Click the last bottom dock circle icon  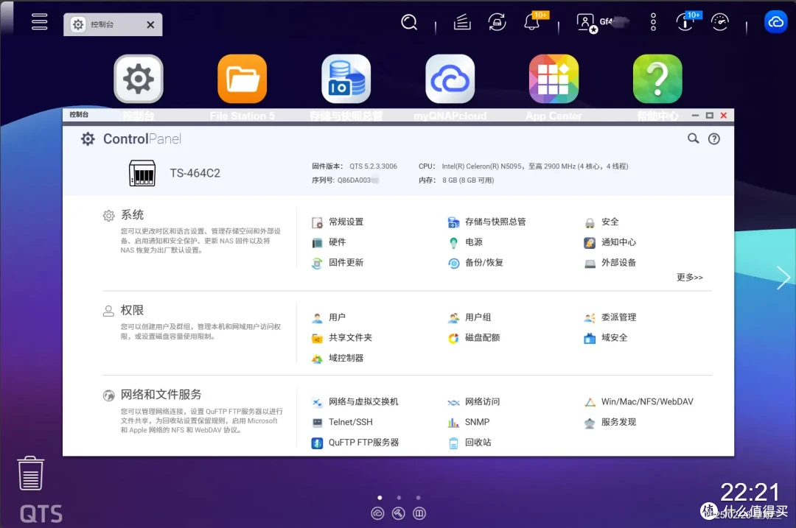419,513
